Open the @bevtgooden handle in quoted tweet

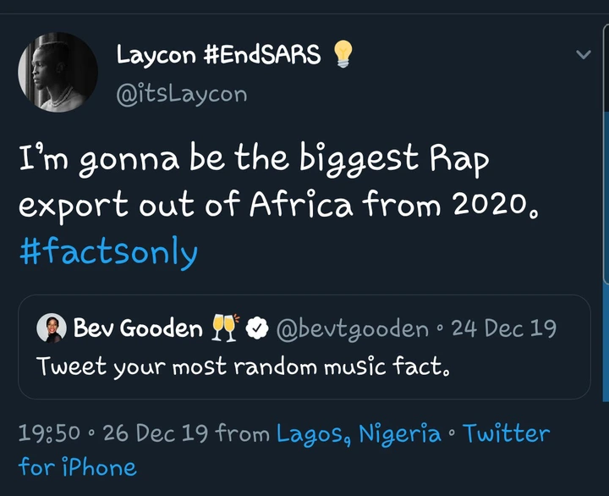(348, 329)
